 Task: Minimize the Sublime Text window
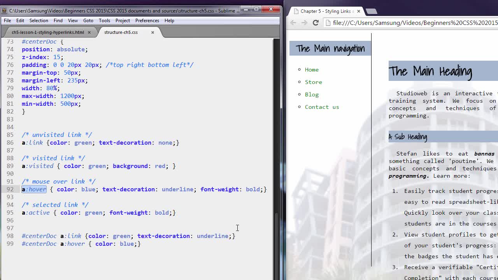[246, 9]
